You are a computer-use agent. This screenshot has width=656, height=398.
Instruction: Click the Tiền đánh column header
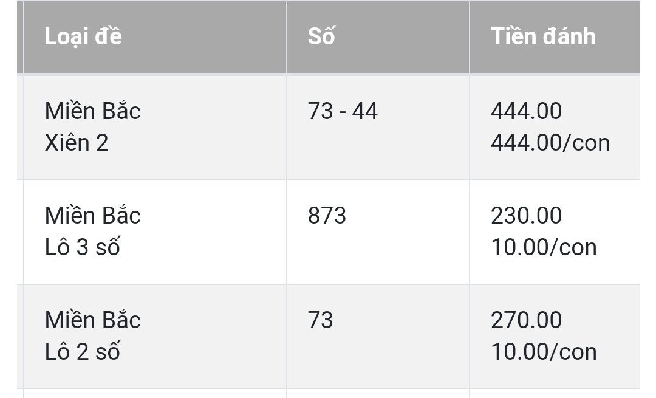coord(555,37)
